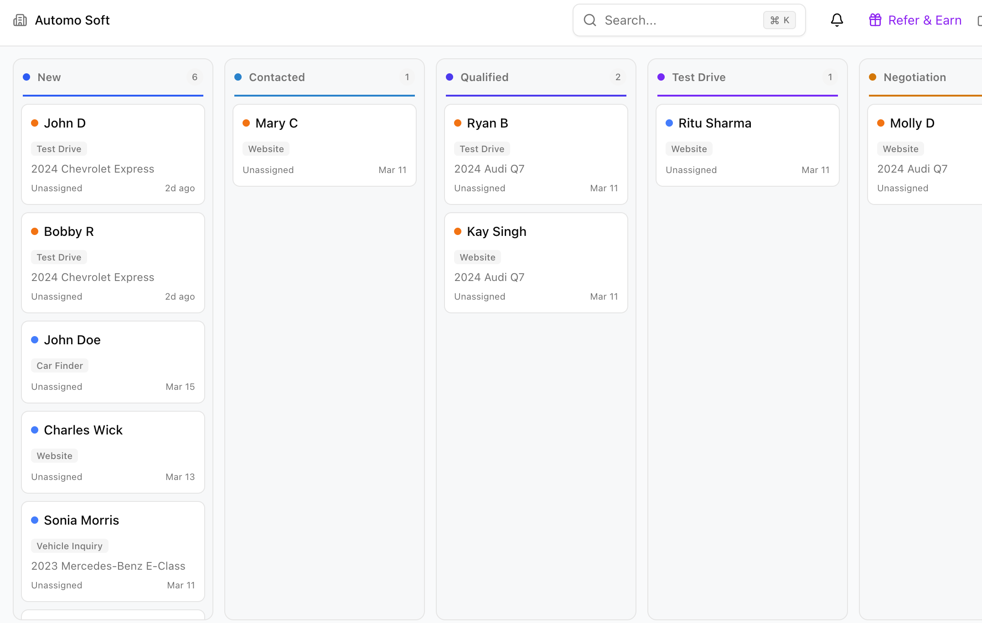Screen dimensions: 982x623
Task: Click the New column count badge
Action: (195, 77)
